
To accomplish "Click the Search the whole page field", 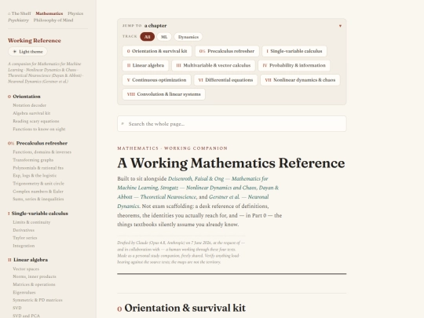I will [x=232, y=124].
